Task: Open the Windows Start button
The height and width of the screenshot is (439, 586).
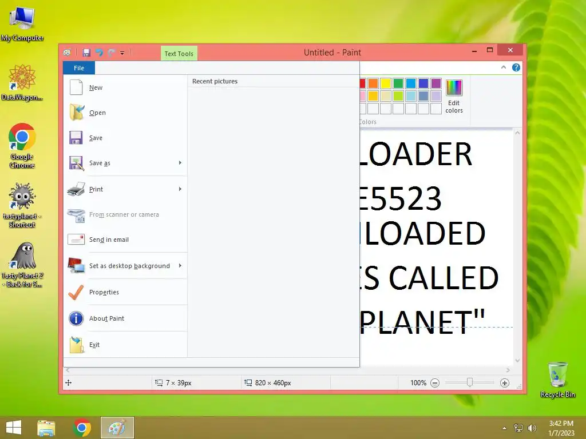Action: [14, 428]
